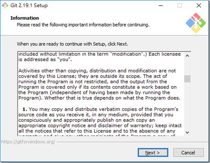Click scrollbar track above the thumb
The width and height of the screenshot is (210, 163).
click(187, 67)
